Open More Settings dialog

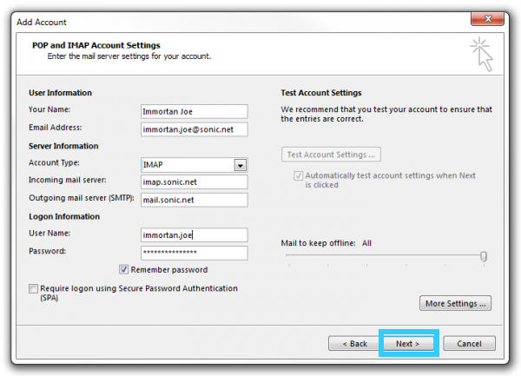pos(455,303)
